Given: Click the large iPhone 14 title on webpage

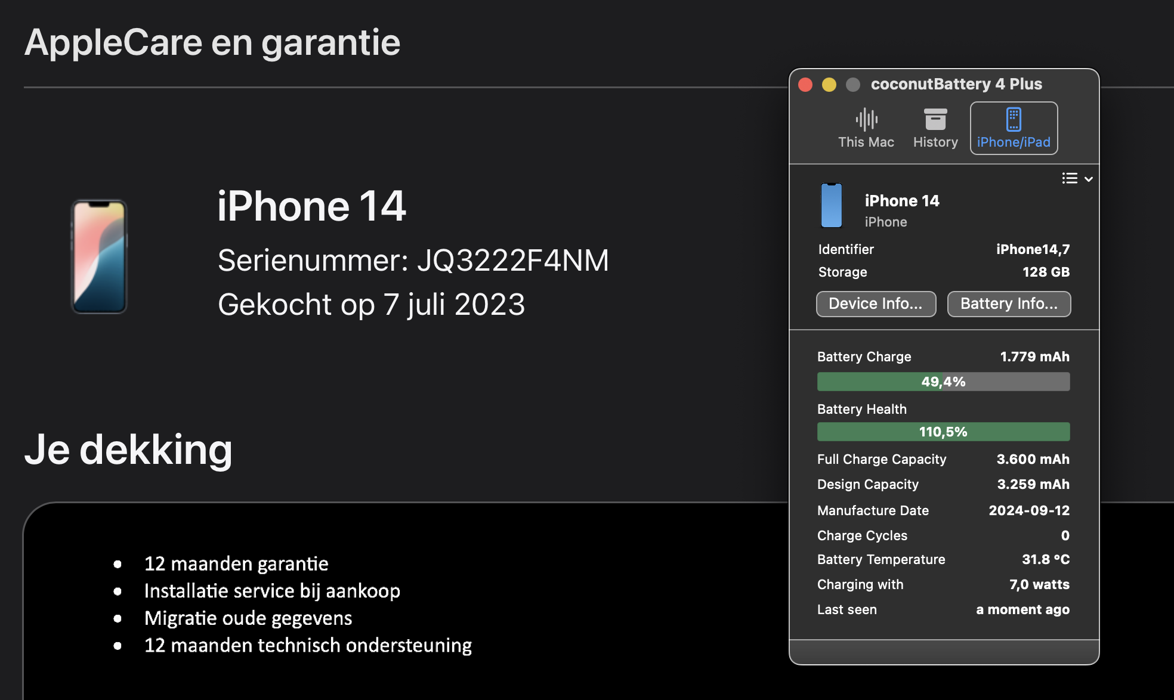Looking at the screenshot, I should click(x=311, y=206).
